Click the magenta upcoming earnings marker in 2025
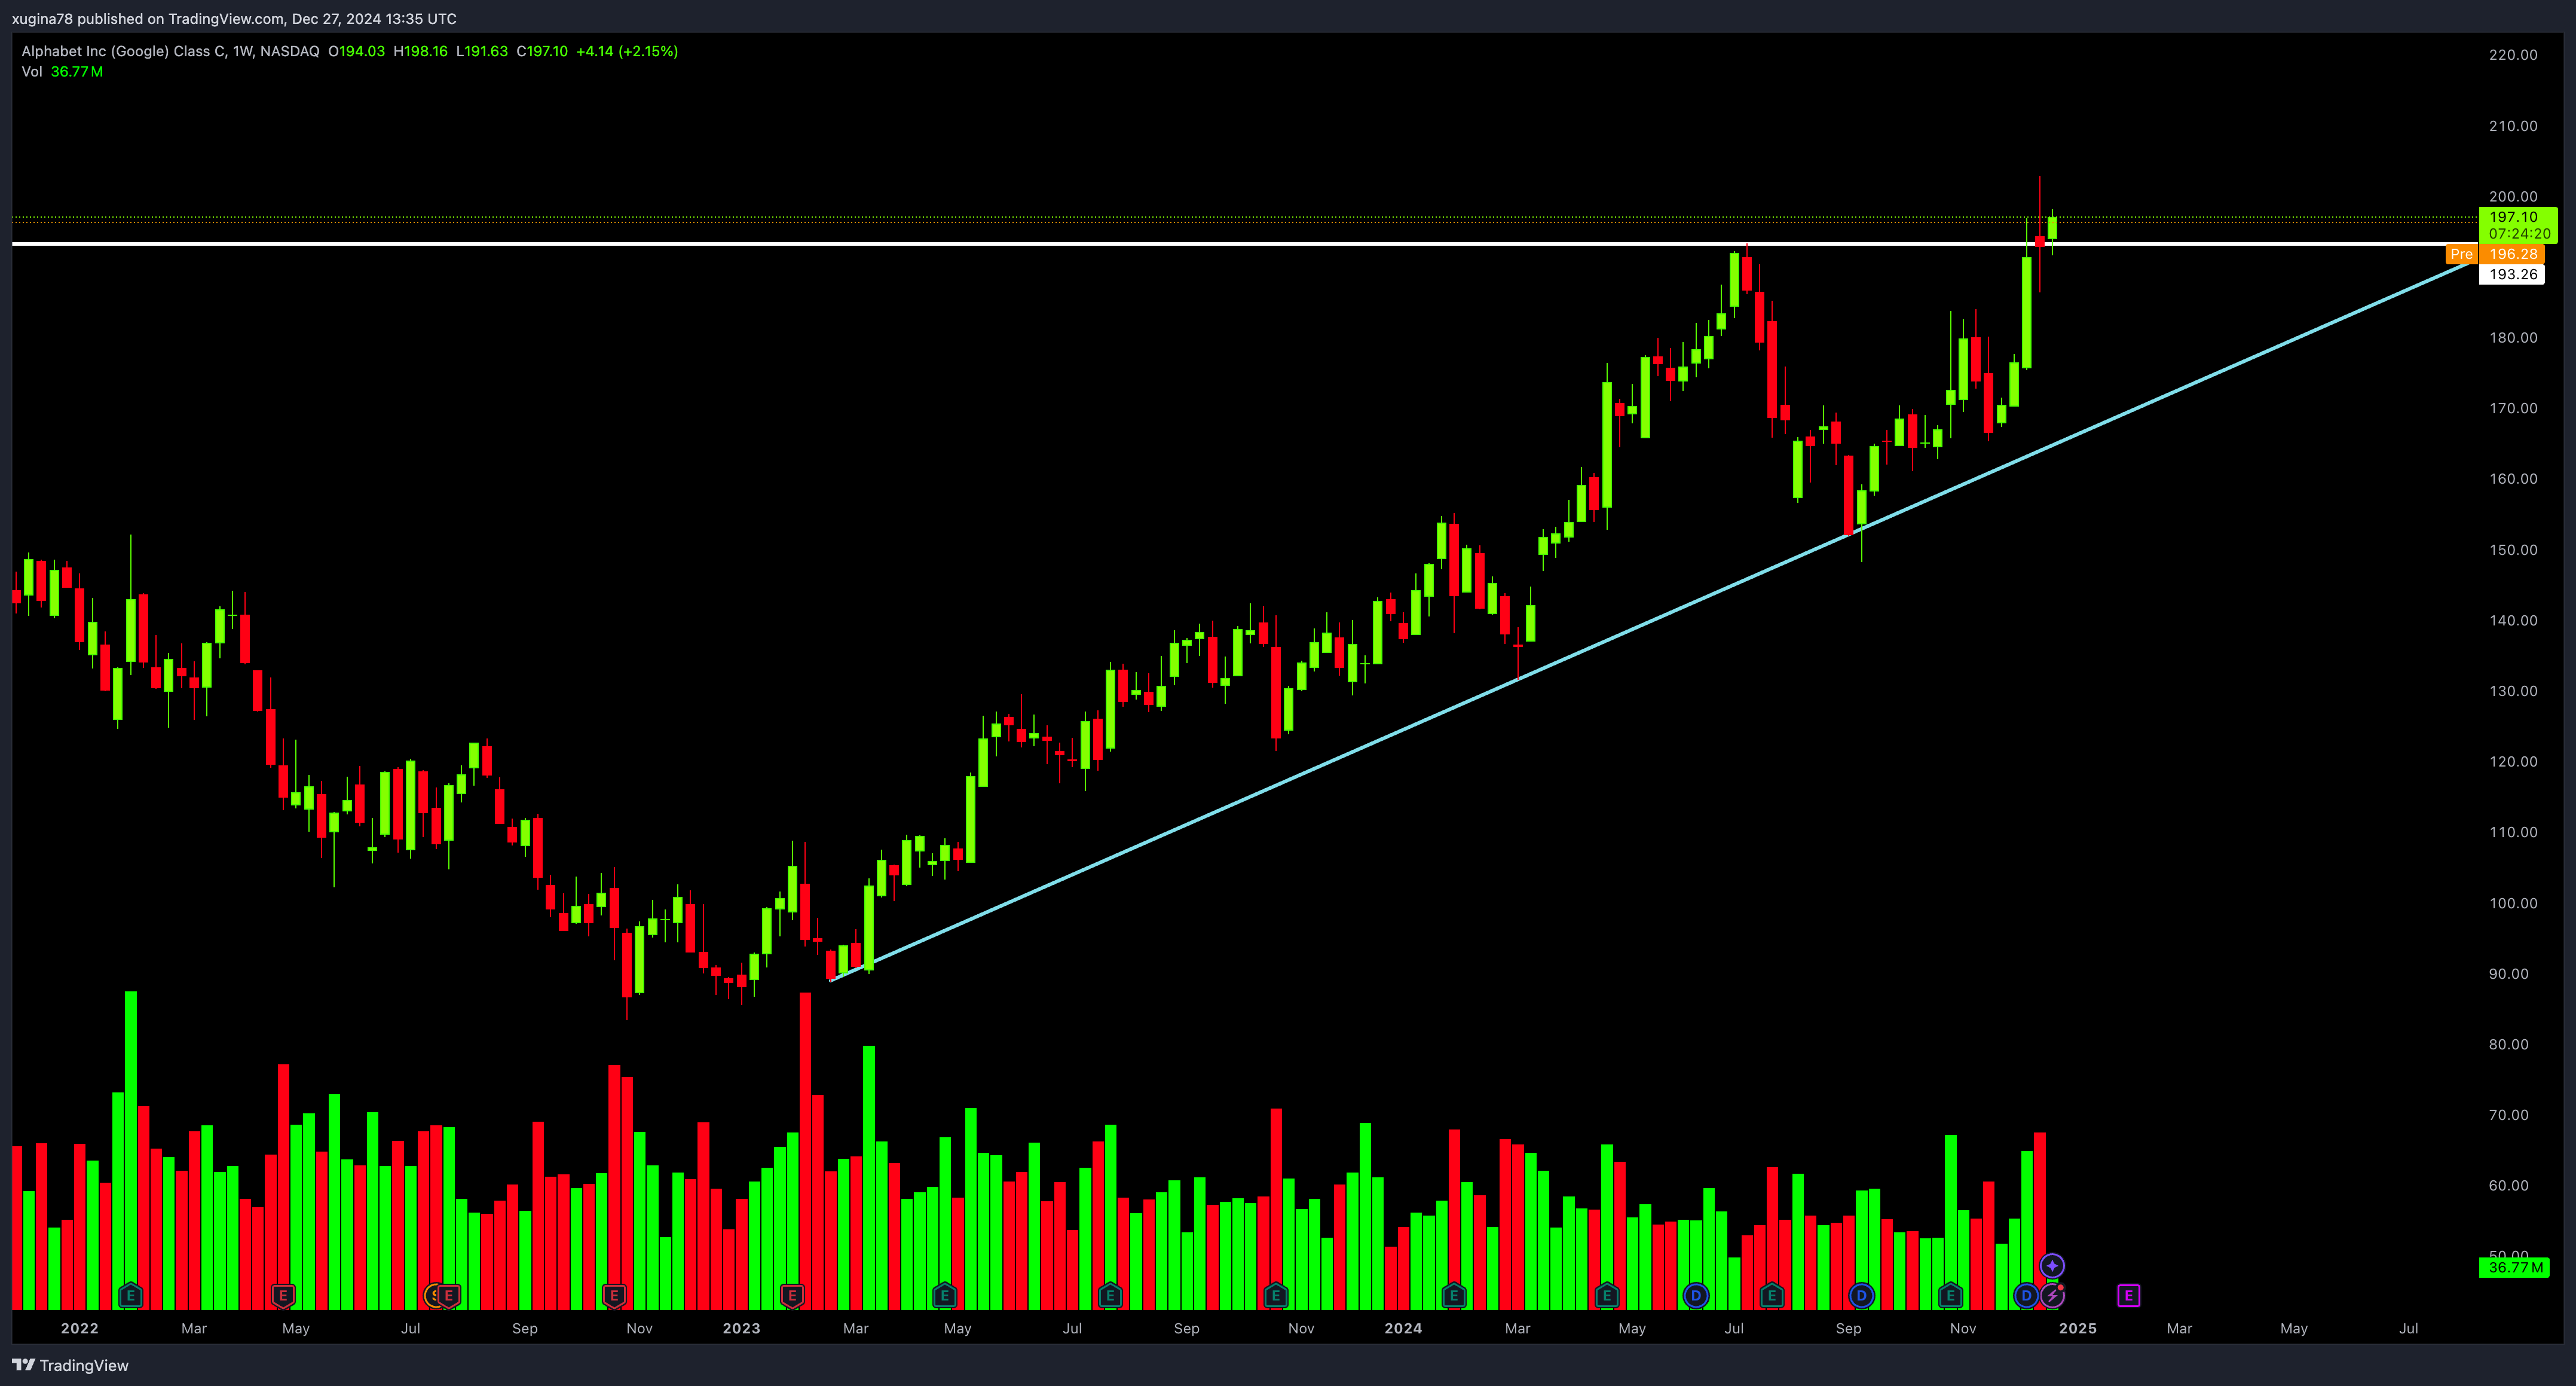Viewport: 2576px width, 1386px height. coord(2129,1296)
